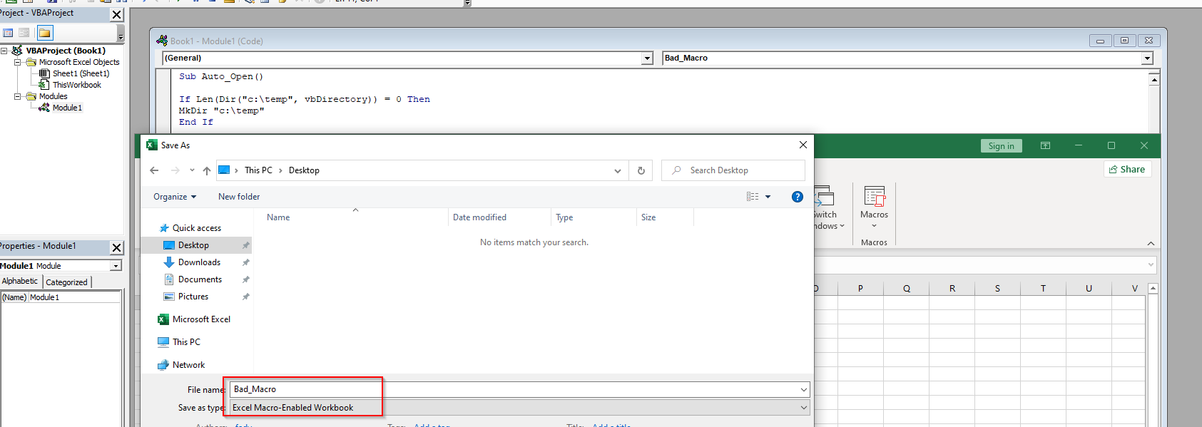The height and width of the screenshot is (427, 1202).
Task: Select Module1 in the project tree
Action: coord(67,108)
